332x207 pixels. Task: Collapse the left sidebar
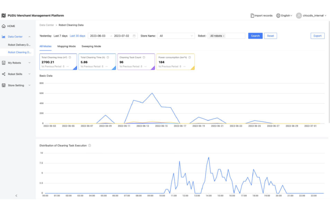(x=16, y=196)
